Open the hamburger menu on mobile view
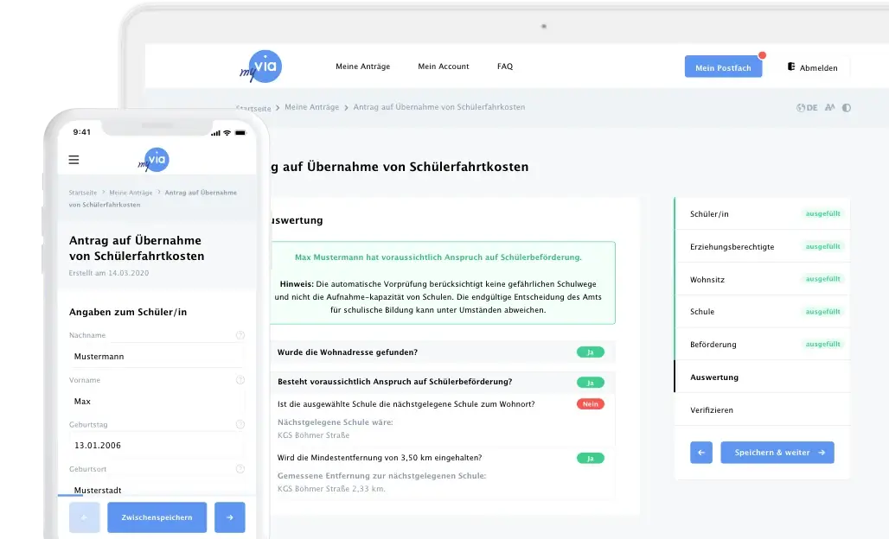This screenshot has height=539, width=889. 74,160
